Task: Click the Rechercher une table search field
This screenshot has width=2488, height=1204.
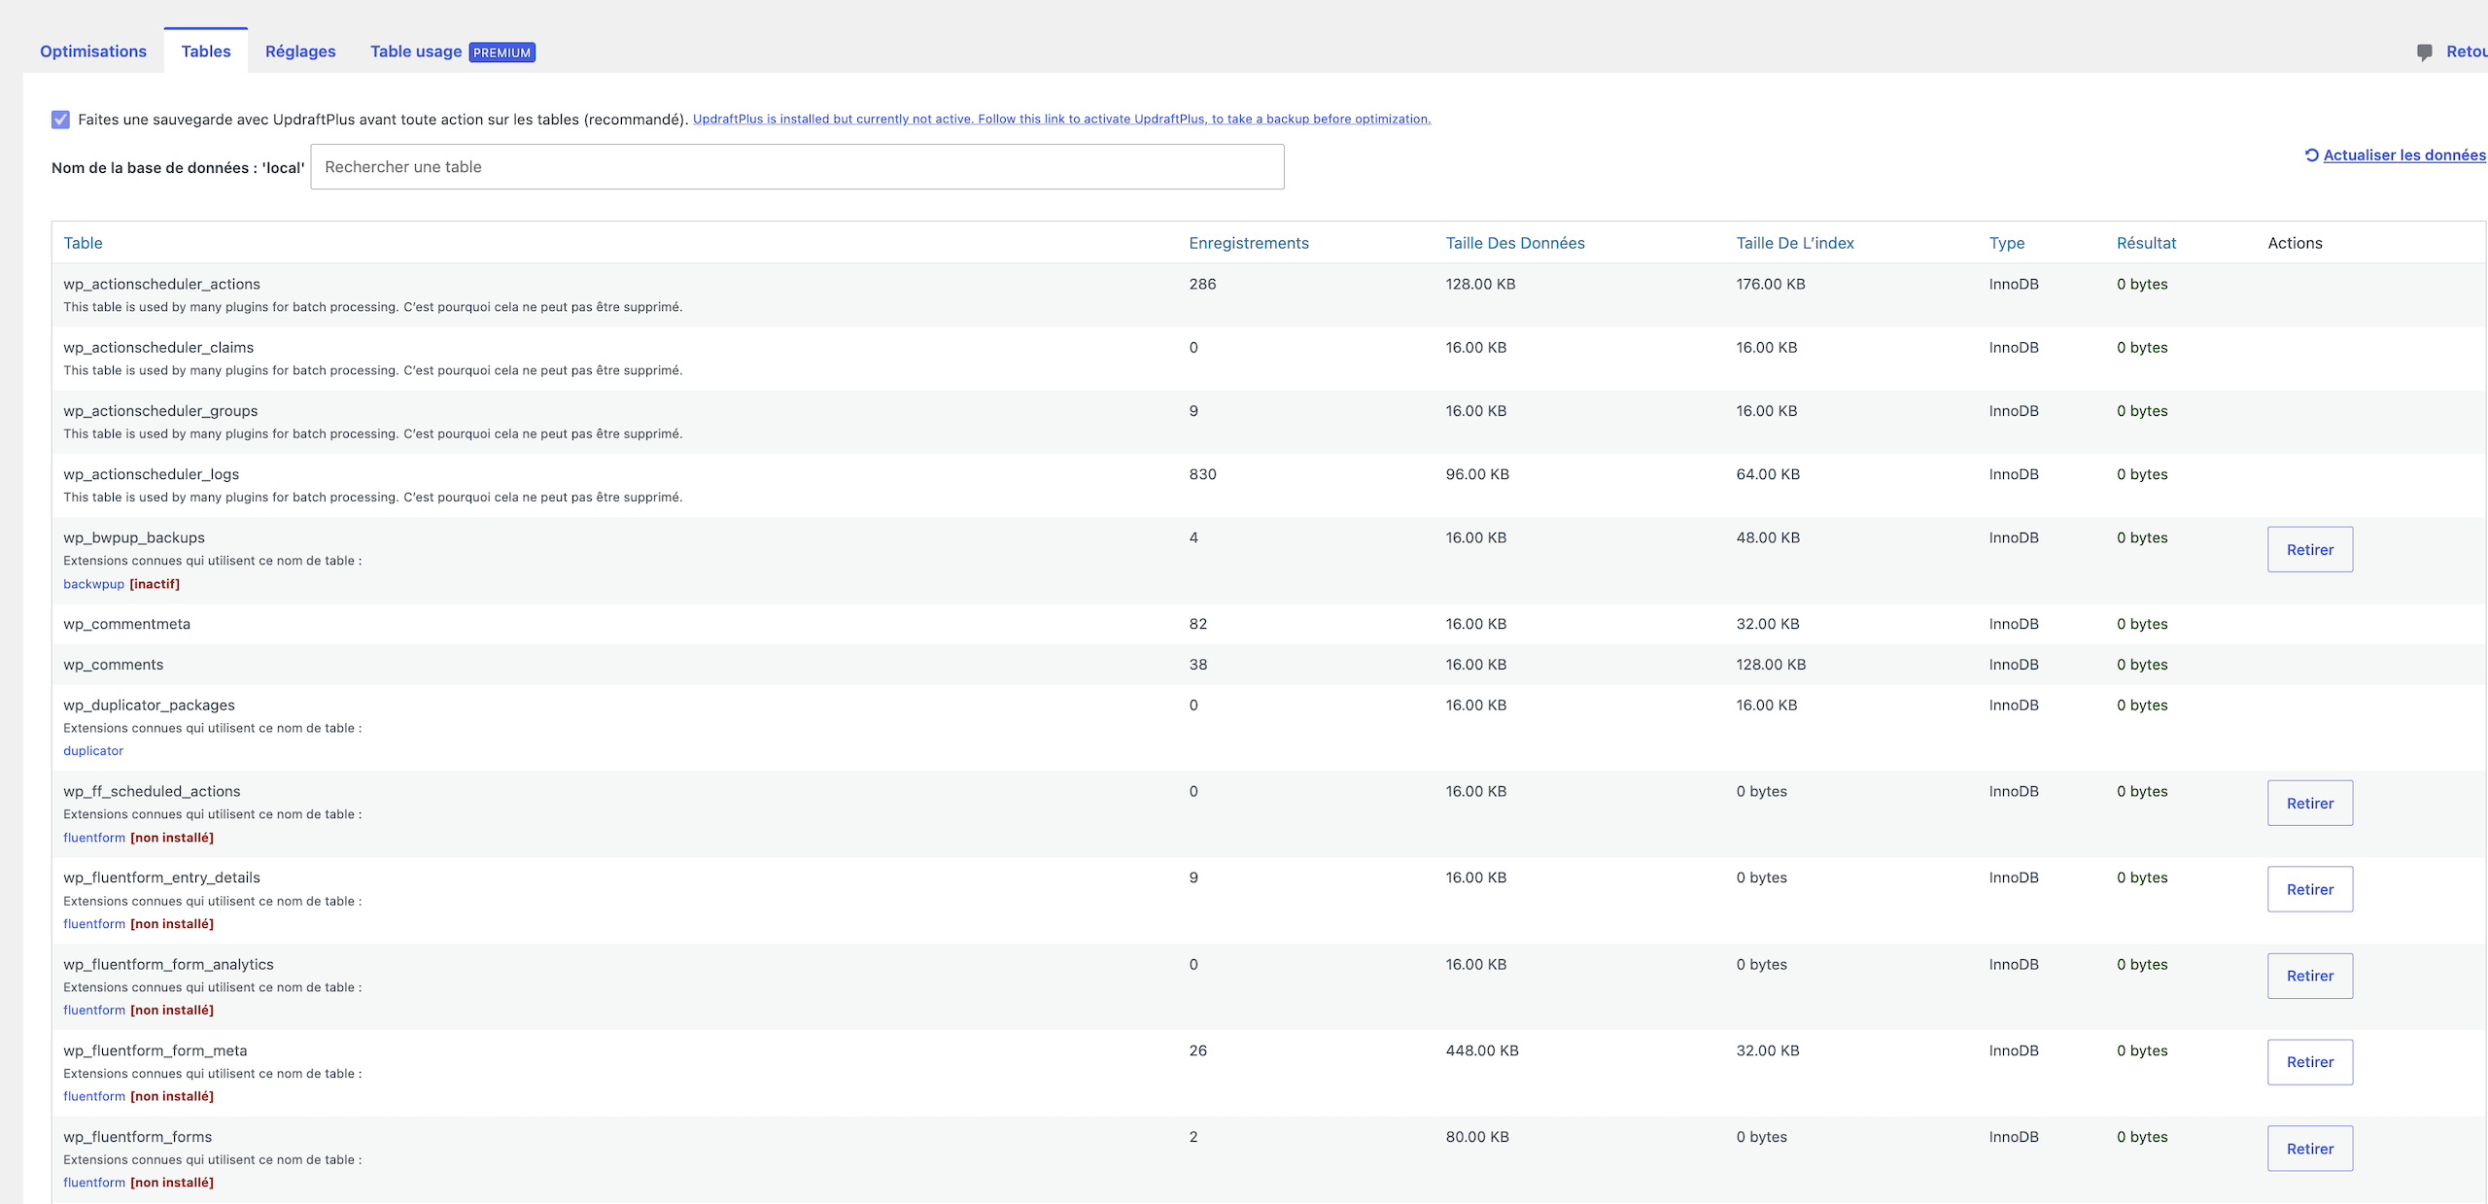Action: click(x=797, y=167)
